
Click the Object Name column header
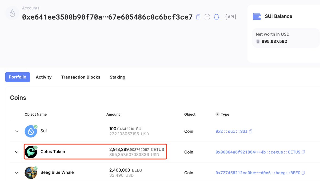point(35,114)
